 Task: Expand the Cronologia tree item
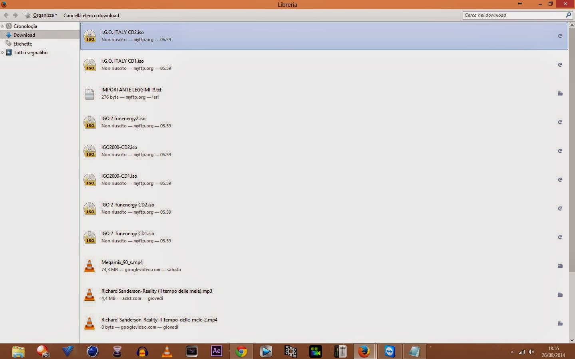(x=3, y=26)
